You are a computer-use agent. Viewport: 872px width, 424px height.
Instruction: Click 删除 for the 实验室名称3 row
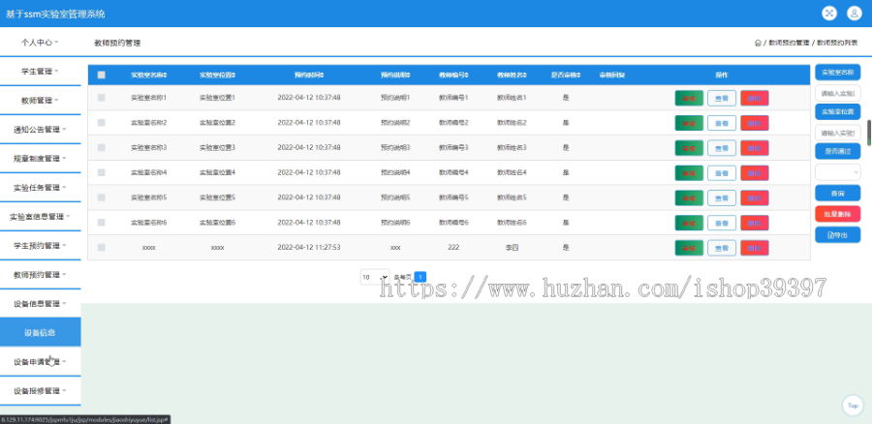tap(755, 148)
